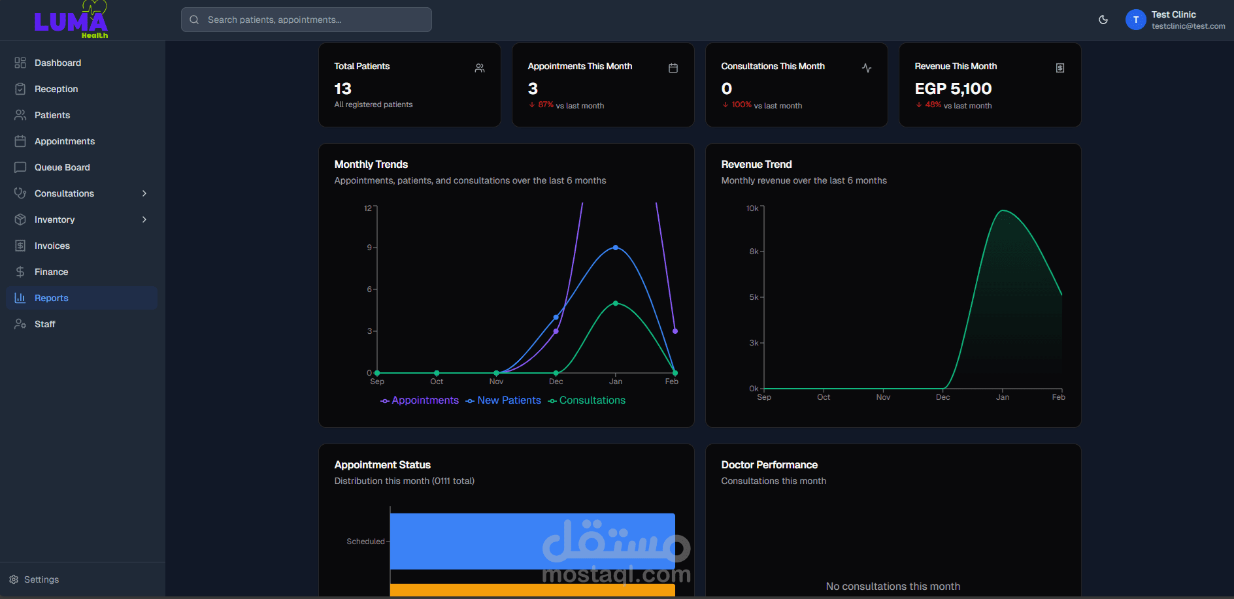Open the Invoices receipt icon
The image size is (1234, 599).
(20, 246)
